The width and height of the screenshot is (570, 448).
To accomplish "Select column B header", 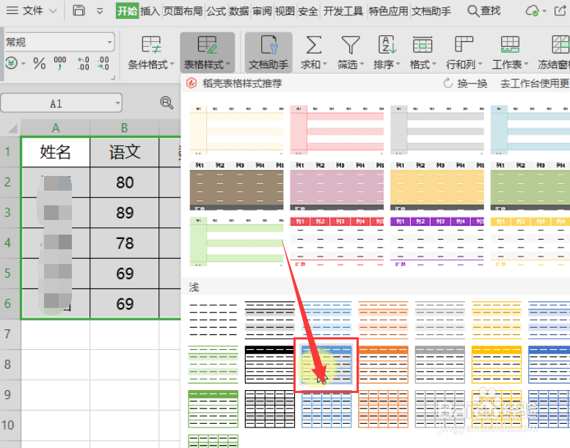I will [x=124, y=128].
